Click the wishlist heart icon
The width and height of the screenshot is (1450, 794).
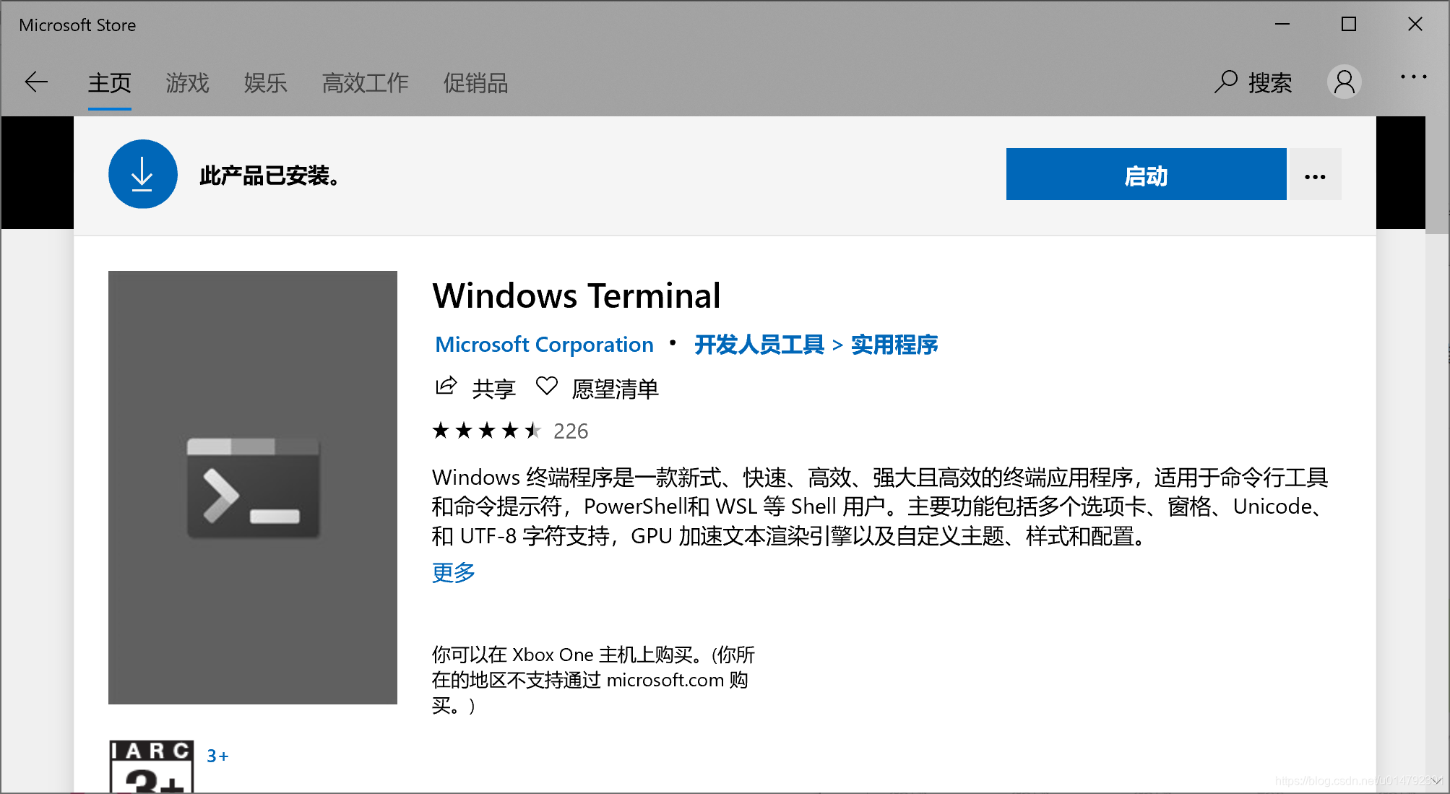(x=547, y=387)
